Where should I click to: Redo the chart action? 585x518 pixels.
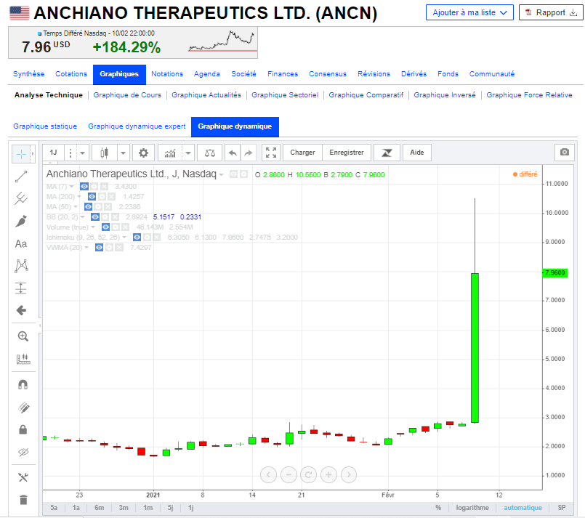249,153
